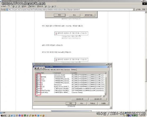Screen dimensions: 147x117
Task: Check the GhostStartTrayApp startup item checkbox
Action: 37,91
